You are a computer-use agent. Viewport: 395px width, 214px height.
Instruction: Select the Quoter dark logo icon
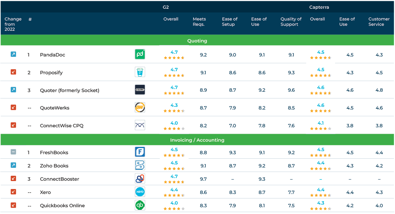(140, 90)
